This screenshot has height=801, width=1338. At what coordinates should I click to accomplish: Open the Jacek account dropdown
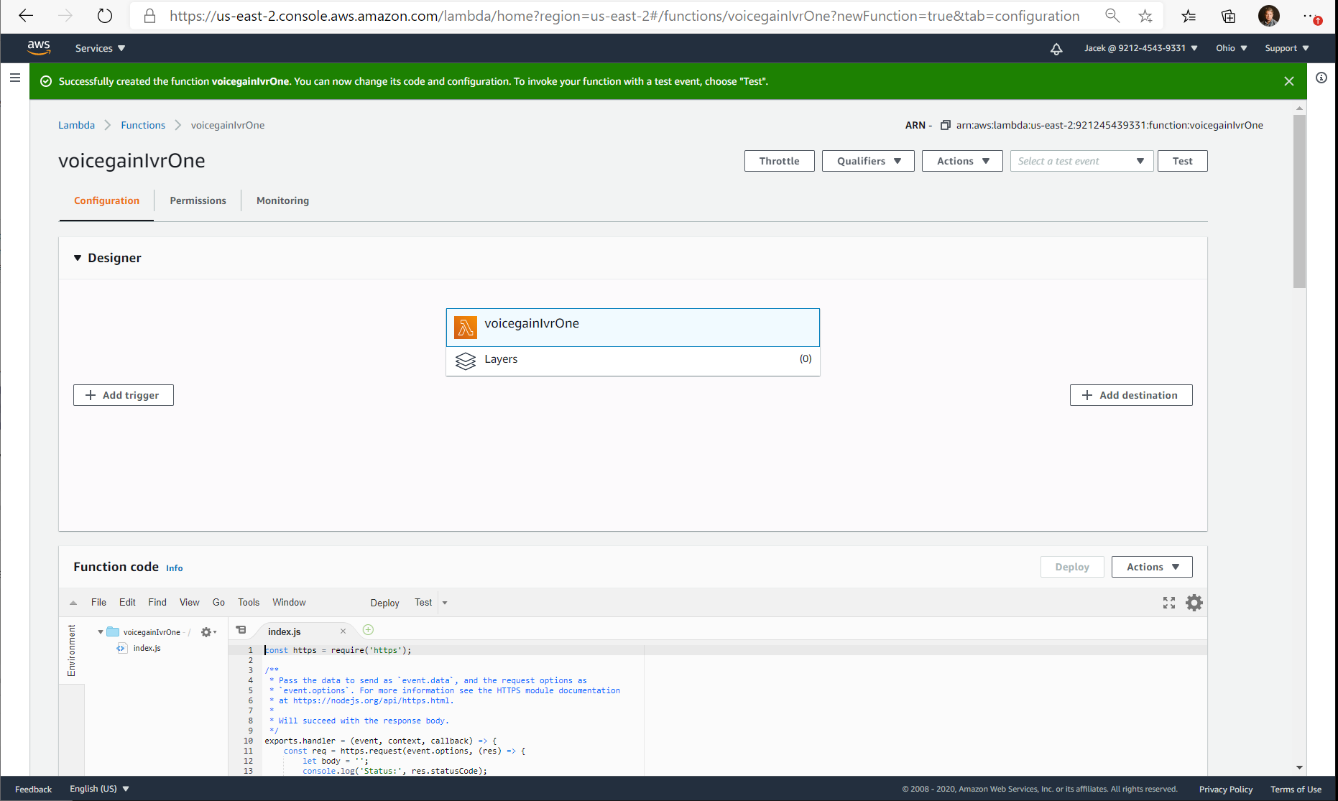1141,48
